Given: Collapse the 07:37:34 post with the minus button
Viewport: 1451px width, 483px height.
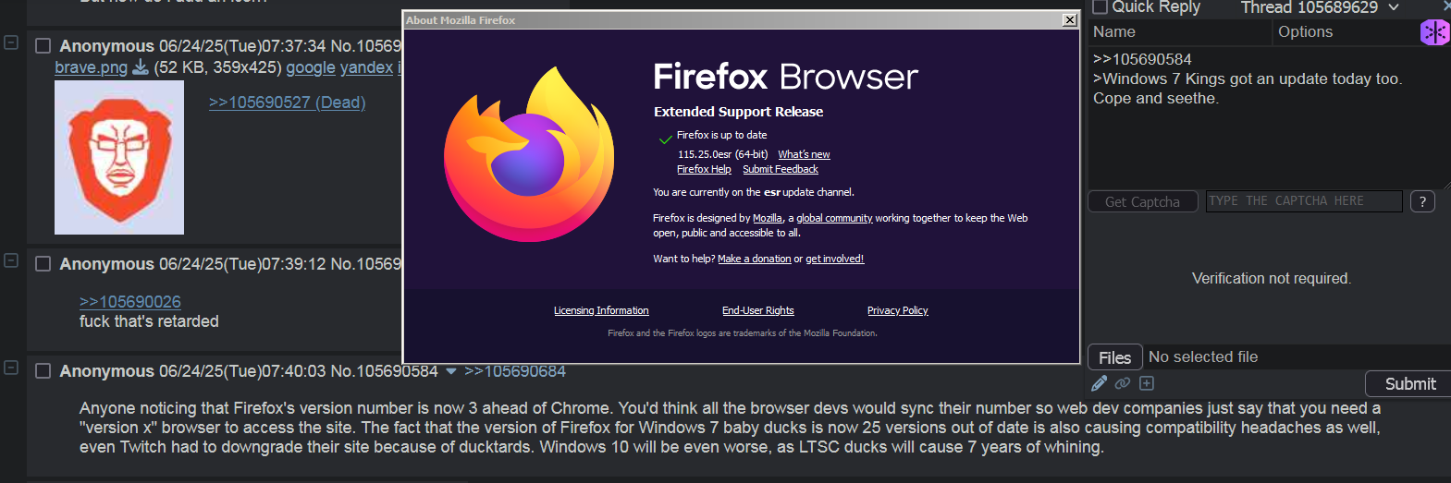Looking at the screenshot, I should click(x=11, y=42).
